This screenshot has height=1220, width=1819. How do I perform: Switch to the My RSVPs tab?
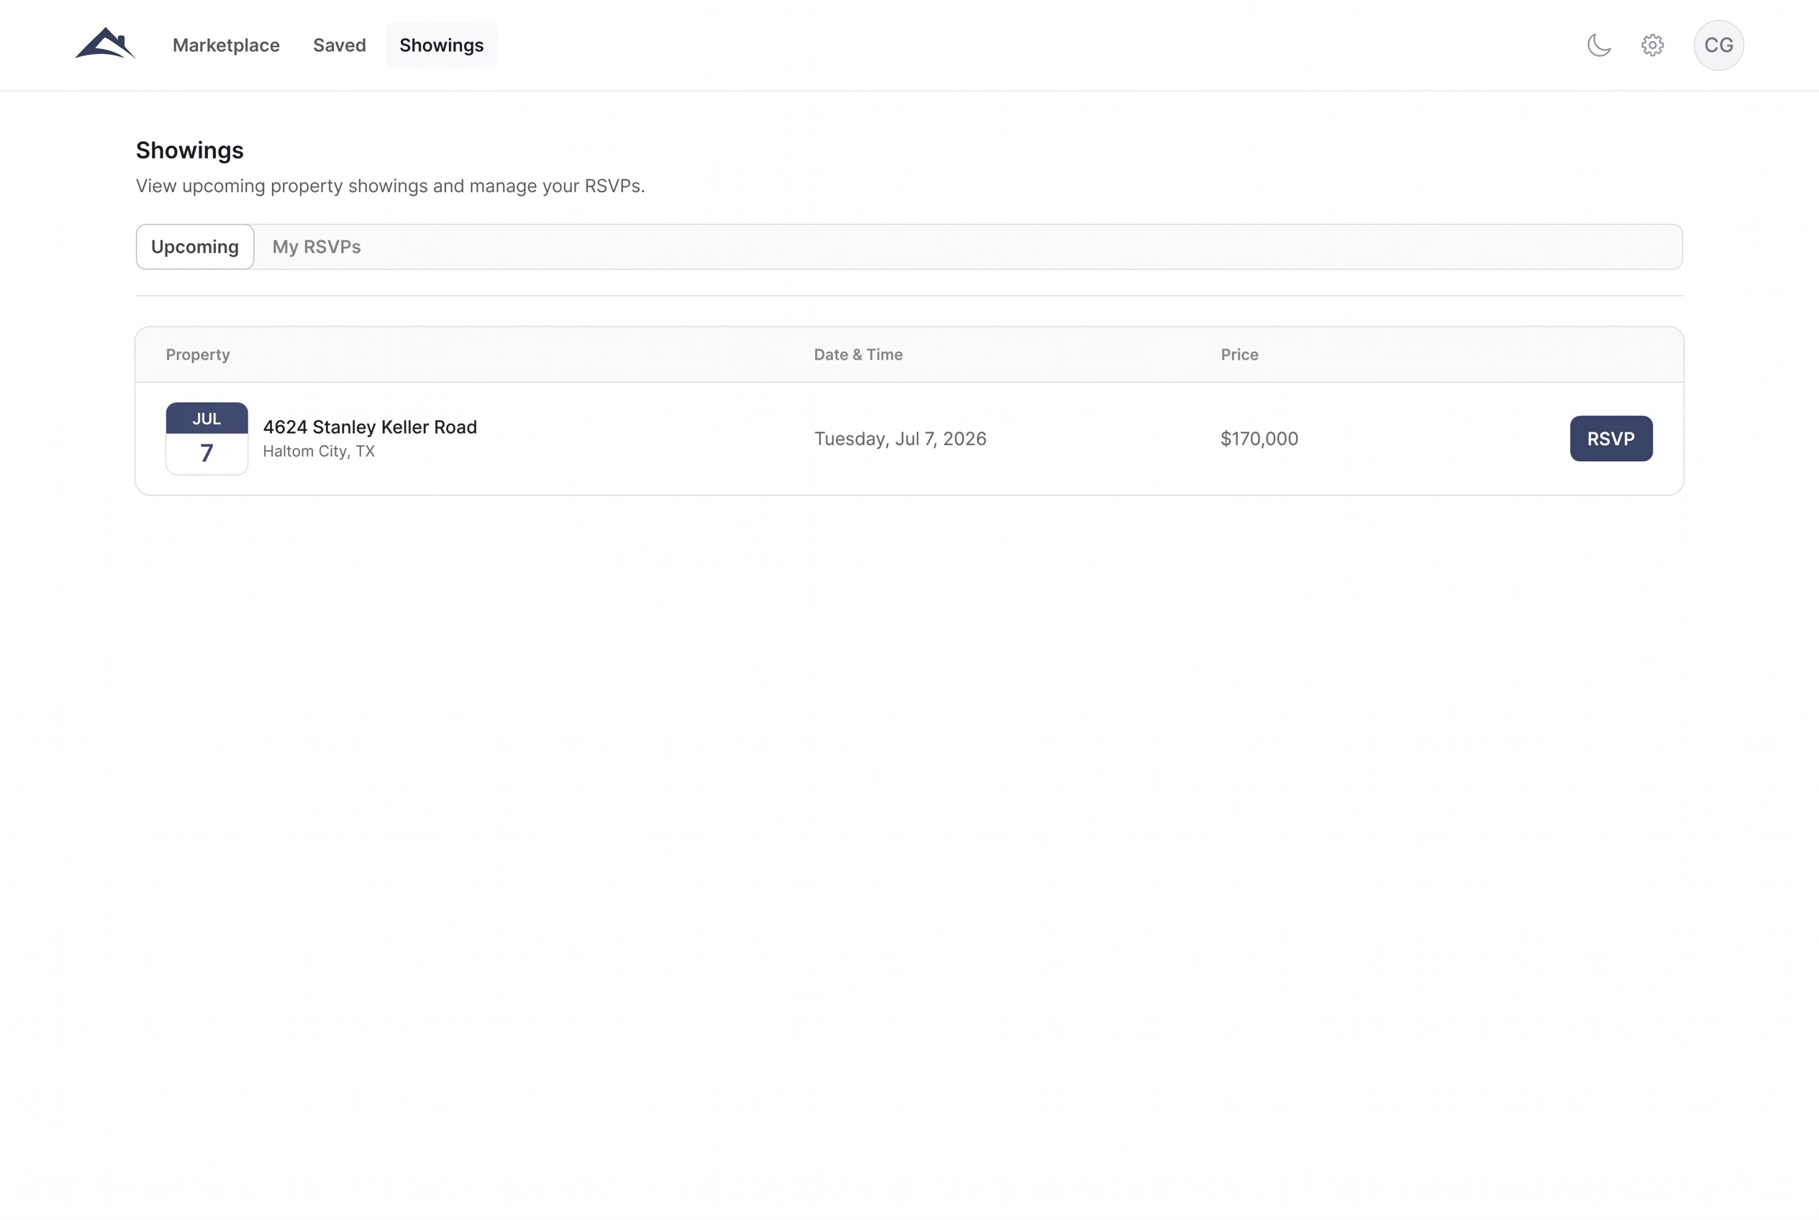point(317,247)
